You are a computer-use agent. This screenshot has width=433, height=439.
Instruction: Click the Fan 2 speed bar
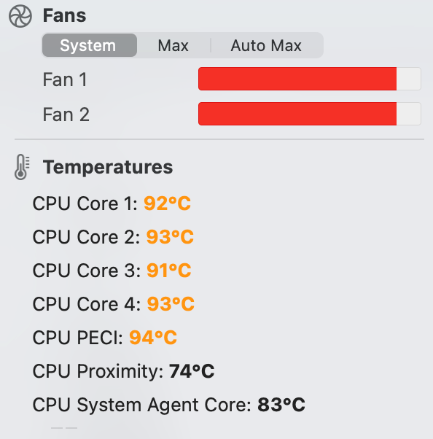(x=310, y=114)
